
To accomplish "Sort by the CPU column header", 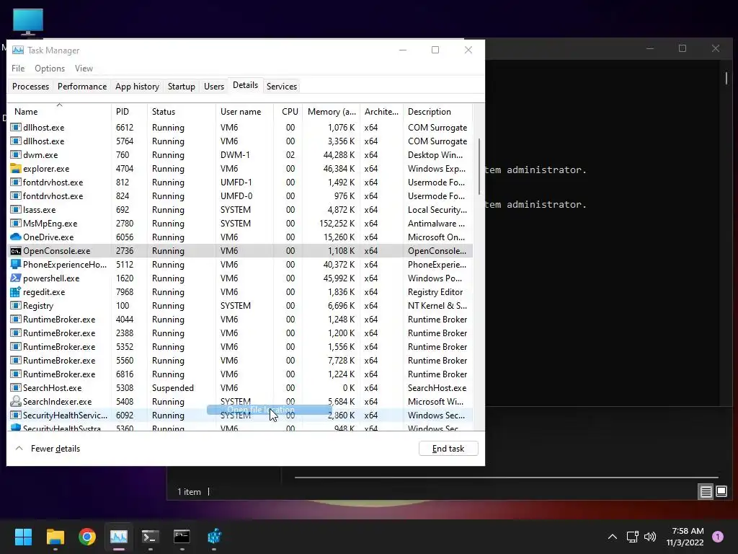I will (x=288, y=112).
